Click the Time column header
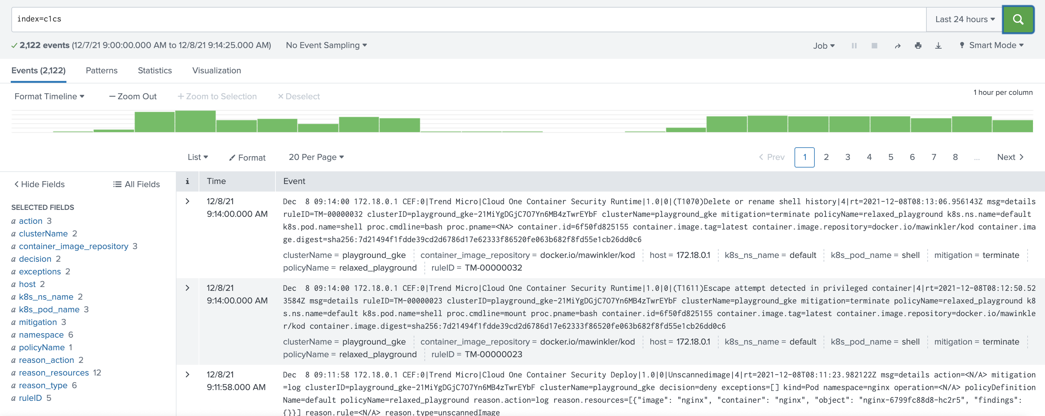 [x=216, y=181]
